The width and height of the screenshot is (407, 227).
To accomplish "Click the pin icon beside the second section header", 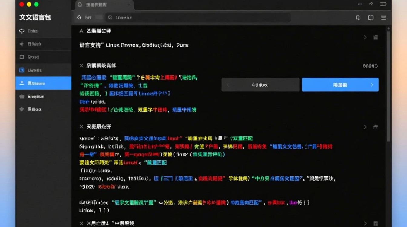I will tap(375, 127).
